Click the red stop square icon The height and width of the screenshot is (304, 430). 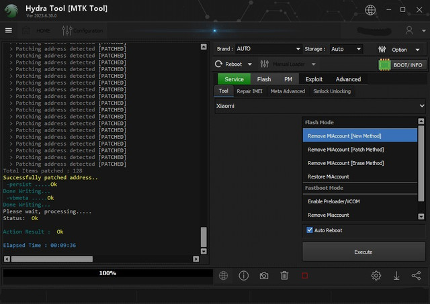tap(304, 276)
